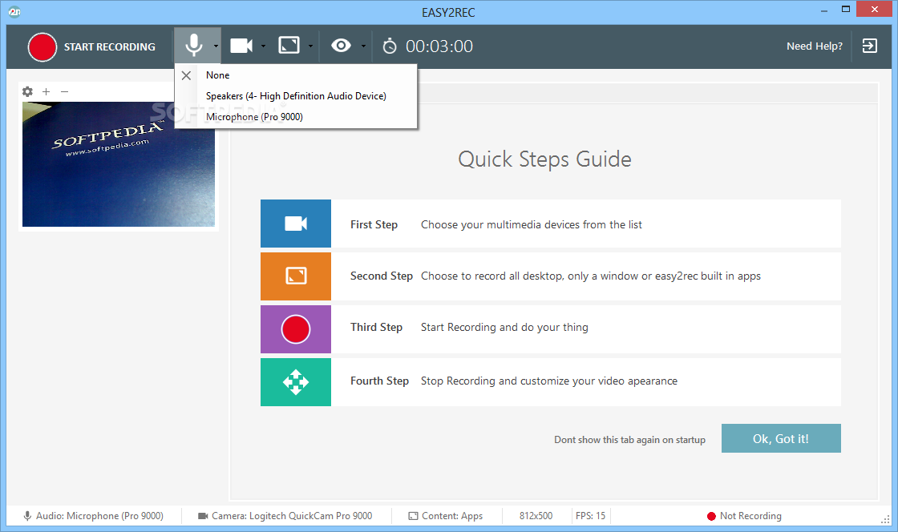Click the blue camera First Step tile
The image size is (898, 532).
click(296, 224)
